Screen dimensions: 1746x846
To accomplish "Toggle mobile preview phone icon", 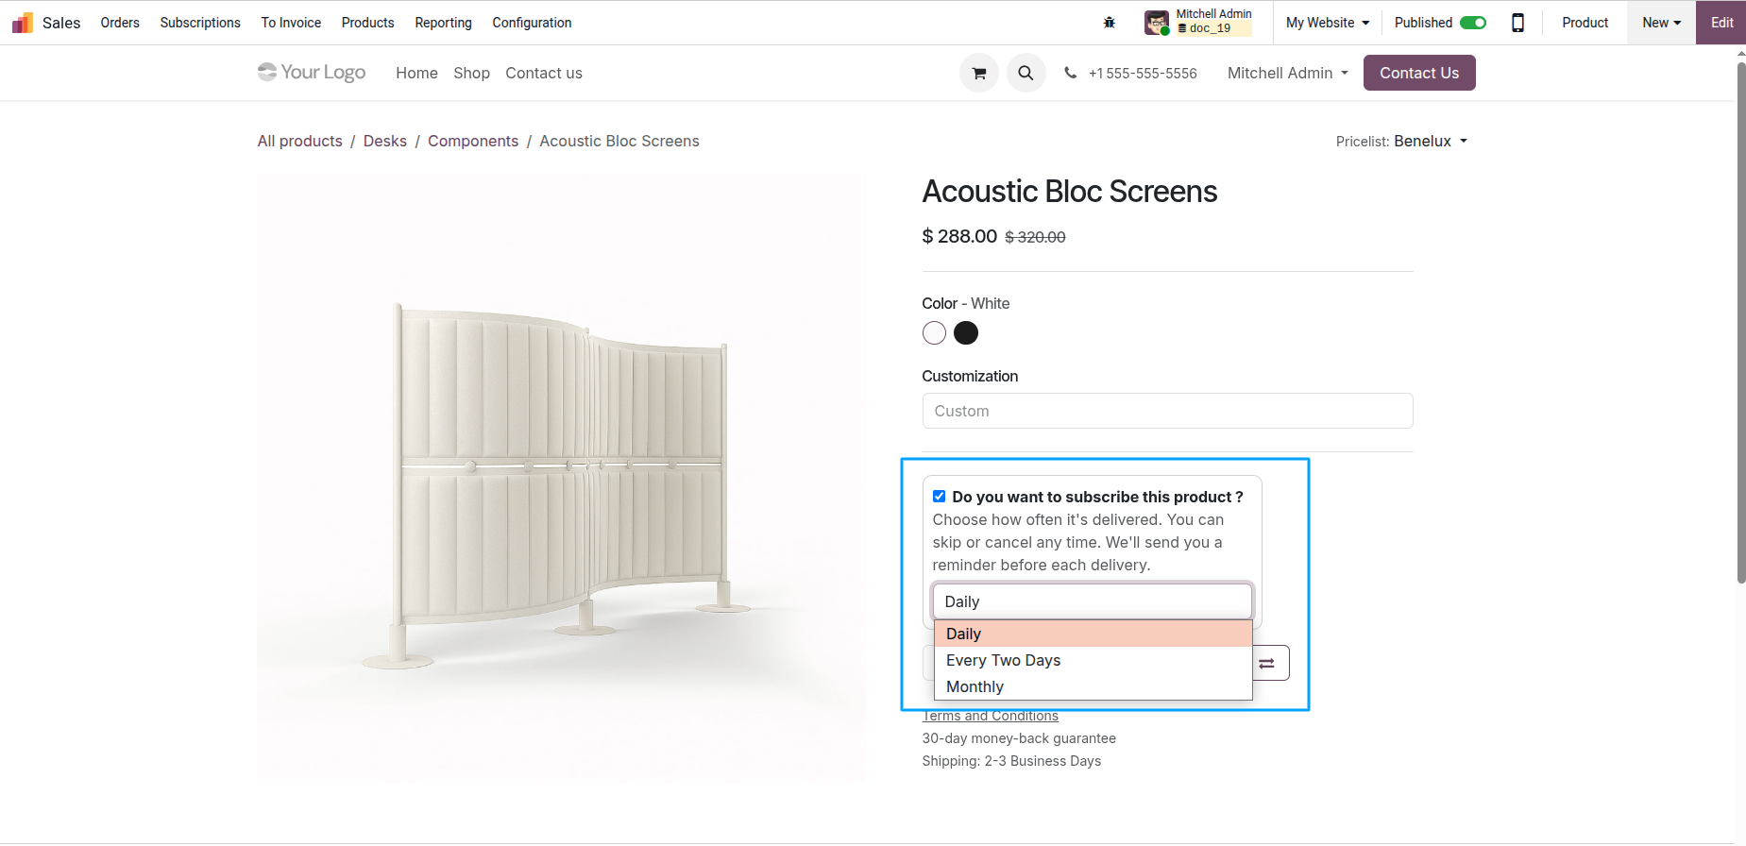I will 1517,23.
